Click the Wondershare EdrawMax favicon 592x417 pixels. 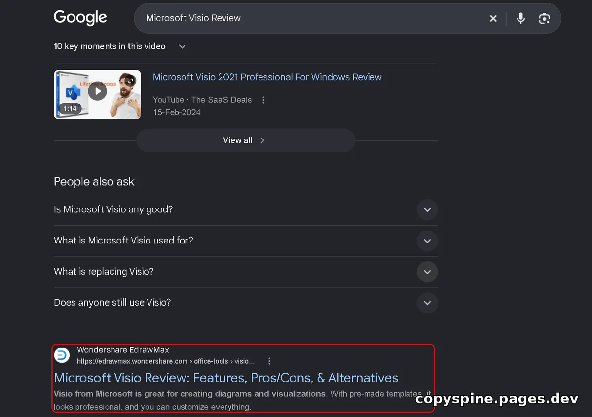[x=62, y=355]
